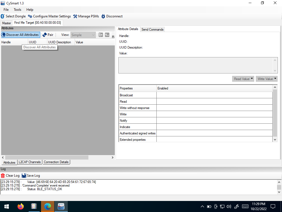
Task: Click the grid app taskbar icon
Action: (x=34, y=206)
